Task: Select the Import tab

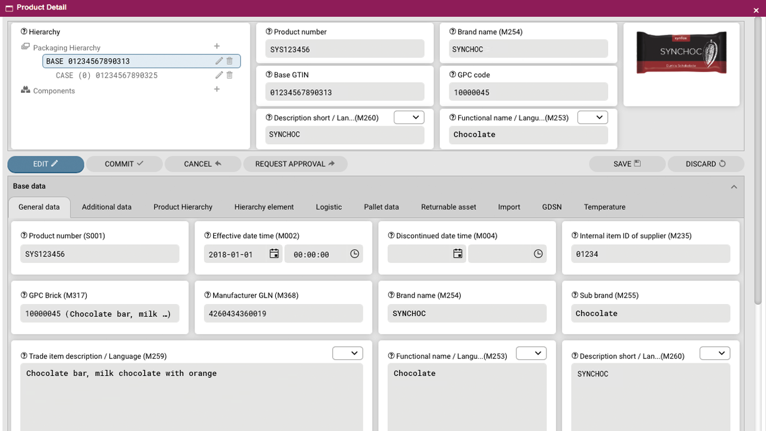Action: pos(509,207)
